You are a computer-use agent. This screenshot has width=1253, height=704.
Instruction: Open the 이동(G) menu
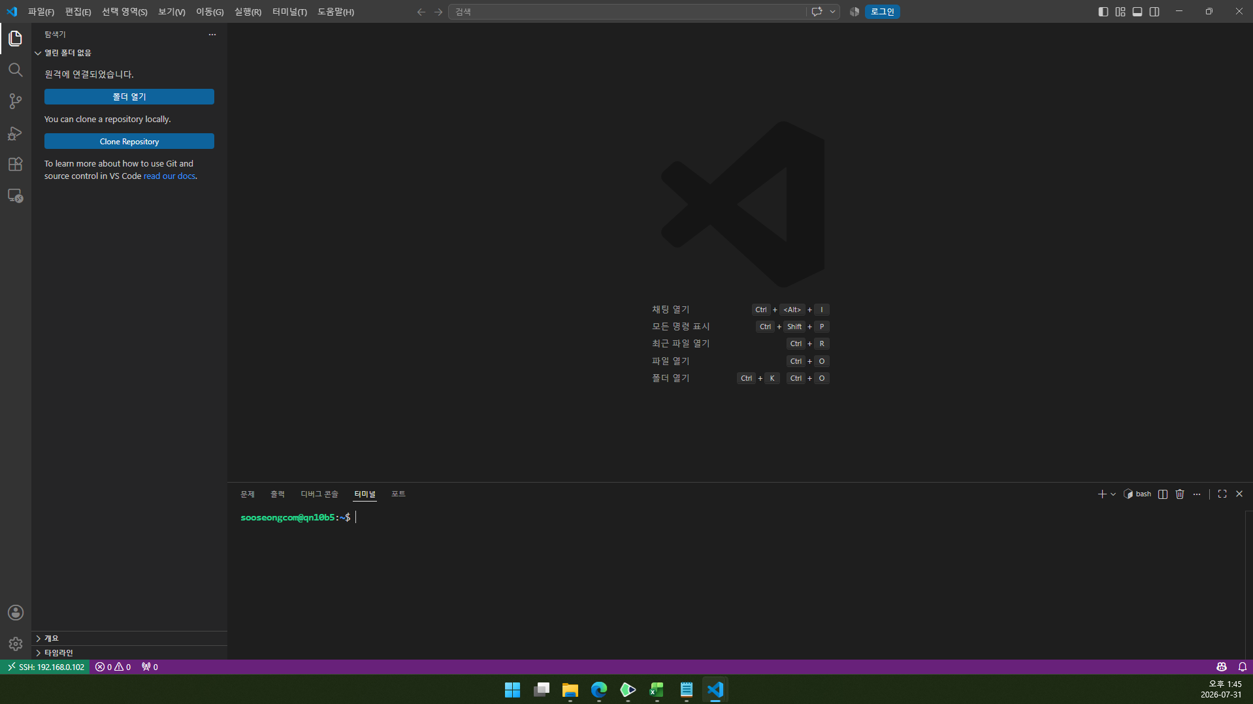point(210,12)
